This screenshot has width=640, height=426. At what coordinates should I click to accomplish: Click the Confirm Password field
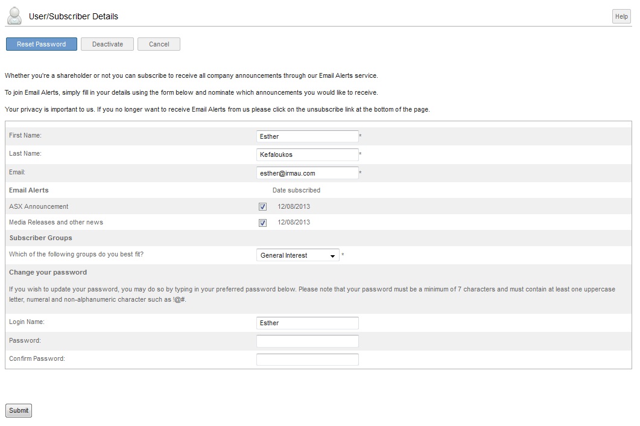coord(308,360)
